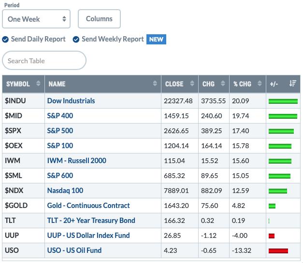Click the % CHG column header label
The image size is (303, 263).
242,84
